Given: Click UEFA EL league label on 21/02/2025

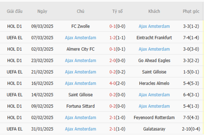Looking at the screenshot, I should (15, 72).
